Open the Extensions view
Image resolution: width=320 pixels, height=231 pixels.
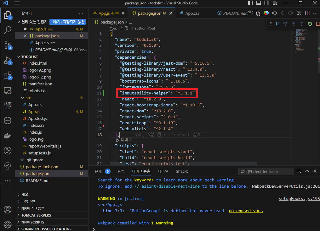coord(8,75)
